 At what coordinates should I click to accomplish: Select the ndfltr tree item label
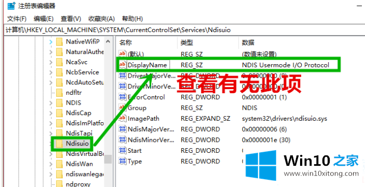click(74, 92)
